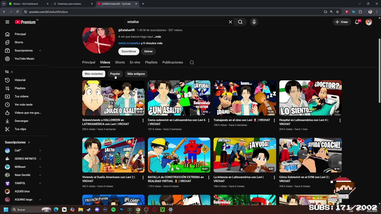Open AQUINO largo subscription
The height and width of the screenshot is (214, 381).
(x=24, y=200)
